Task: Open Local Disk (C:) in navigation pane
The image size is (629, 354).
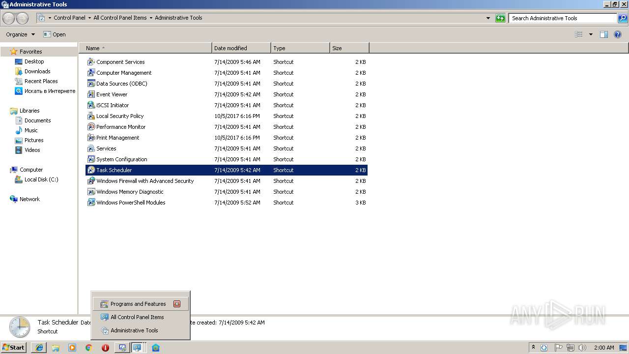Action: click(x=41, y=179)
